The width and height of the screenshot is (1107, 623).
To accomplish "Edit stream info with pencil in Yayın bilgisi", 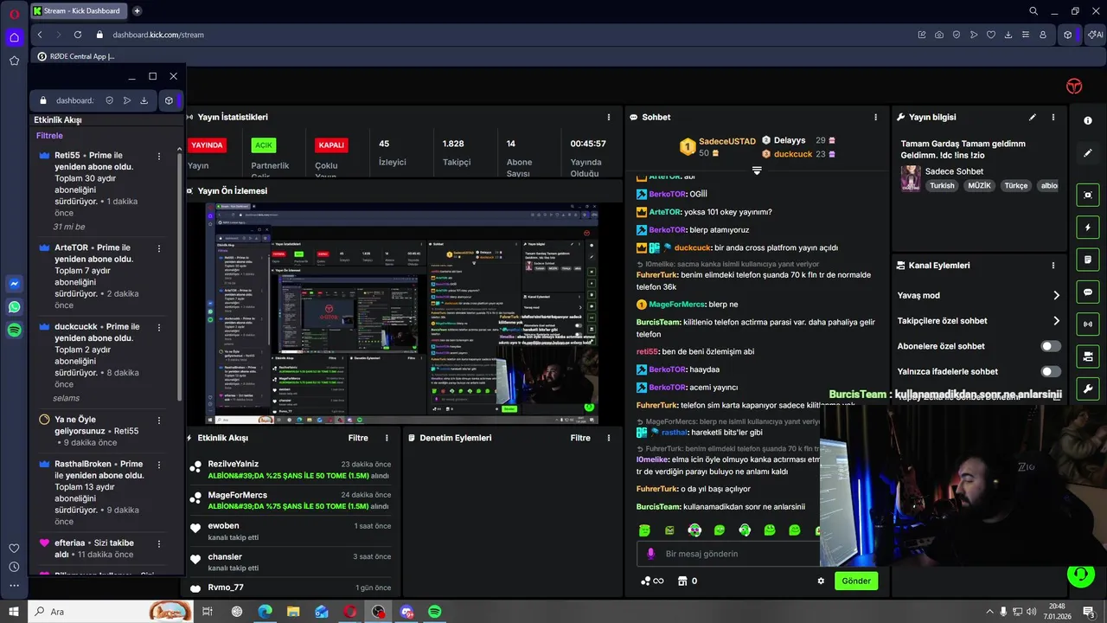I will [x=1032, y=117].
